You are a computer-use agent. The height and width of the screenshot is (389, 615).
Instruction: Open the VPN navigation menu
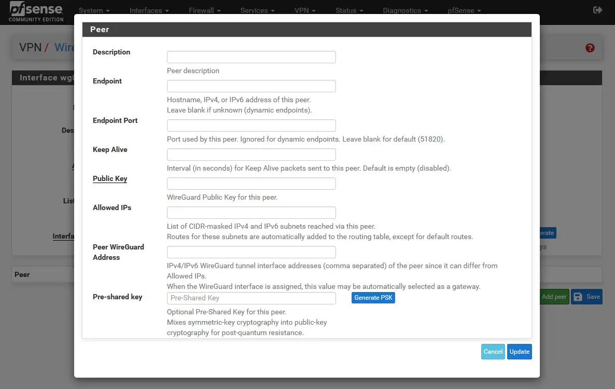[x=304, y=10]
